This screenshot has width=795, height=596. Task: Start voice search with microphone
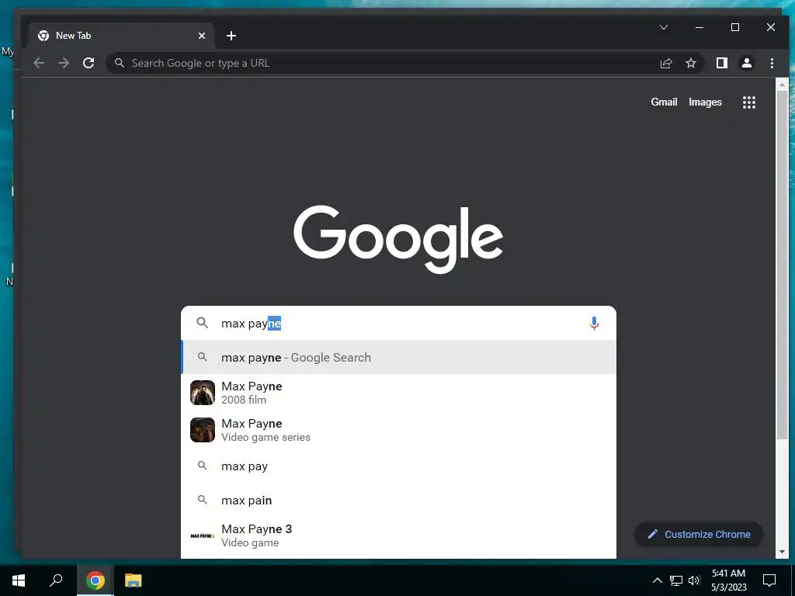point(594,323)
